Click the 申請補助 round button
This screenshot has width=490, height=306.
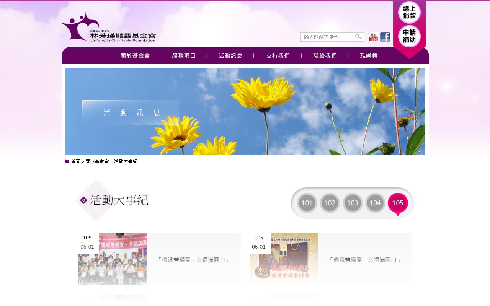409,36
